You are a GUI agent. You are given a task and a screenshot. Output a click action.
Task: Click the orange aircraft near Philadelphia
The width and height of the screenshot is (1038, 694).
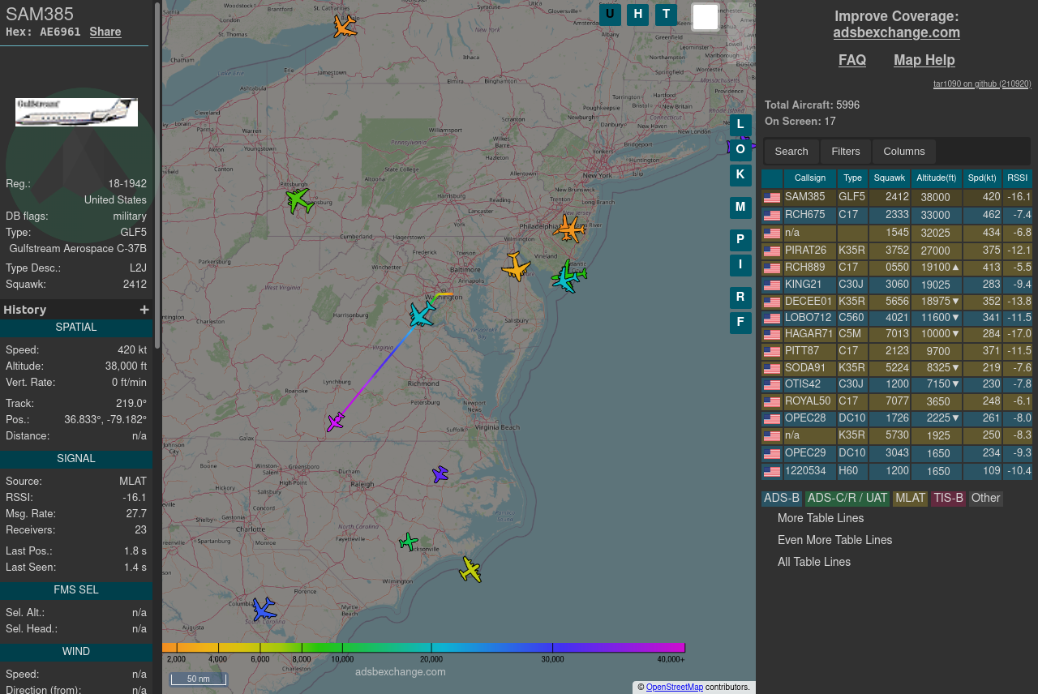coord(569,229)
